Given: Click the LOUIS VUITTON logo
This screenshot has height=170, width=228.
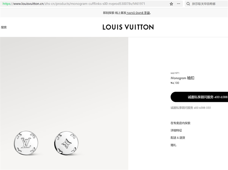Looking at the screenshot, I should [128, 27].
